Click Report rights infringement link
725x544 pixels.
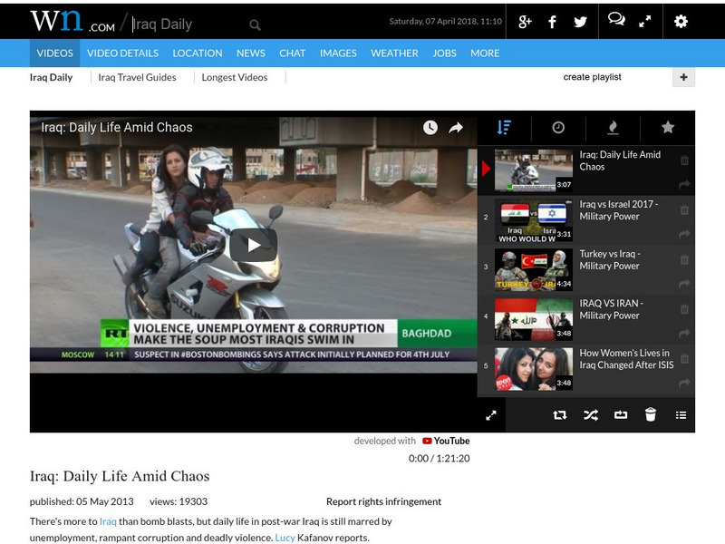pyautogui.click(x=383, y=501)
